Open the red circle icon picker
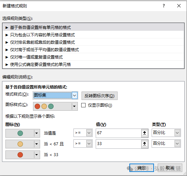The image size is (187, 176). tap(23, 155)
